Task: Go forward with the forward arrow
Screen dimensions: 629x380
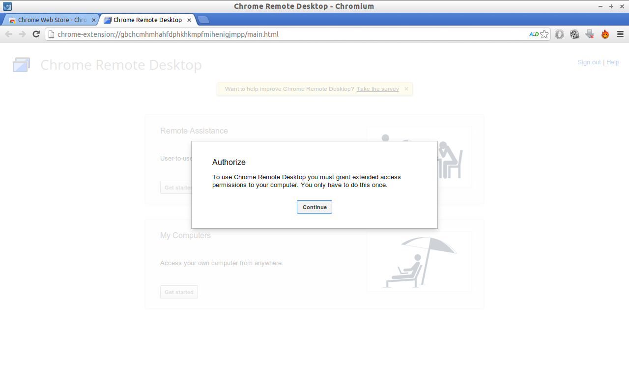Action: [x=22, y=34]
